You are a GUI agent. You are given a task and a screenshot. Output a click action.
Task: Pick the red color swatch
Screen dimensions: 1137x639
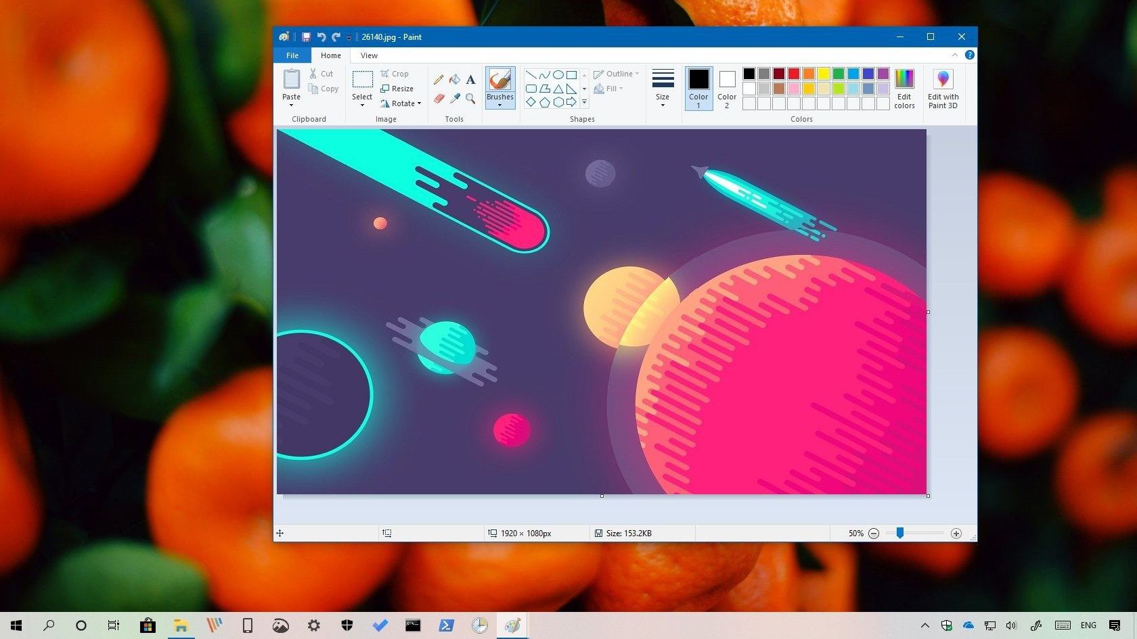[x=794, y=74]
